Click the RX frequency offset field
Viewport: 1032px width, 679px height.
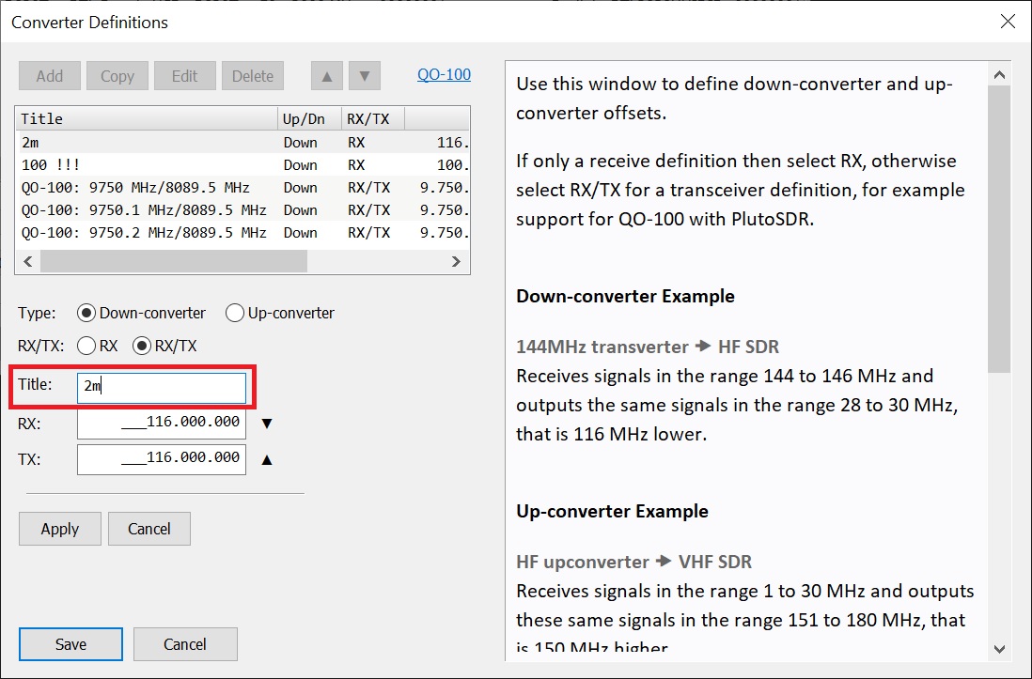tap(162, 423)
